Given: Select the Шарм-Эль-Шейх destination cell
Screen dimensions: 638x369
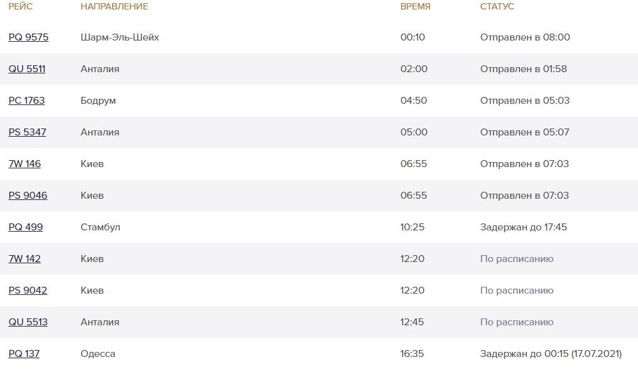Looking at the screenshot, I should coord(120,37).
